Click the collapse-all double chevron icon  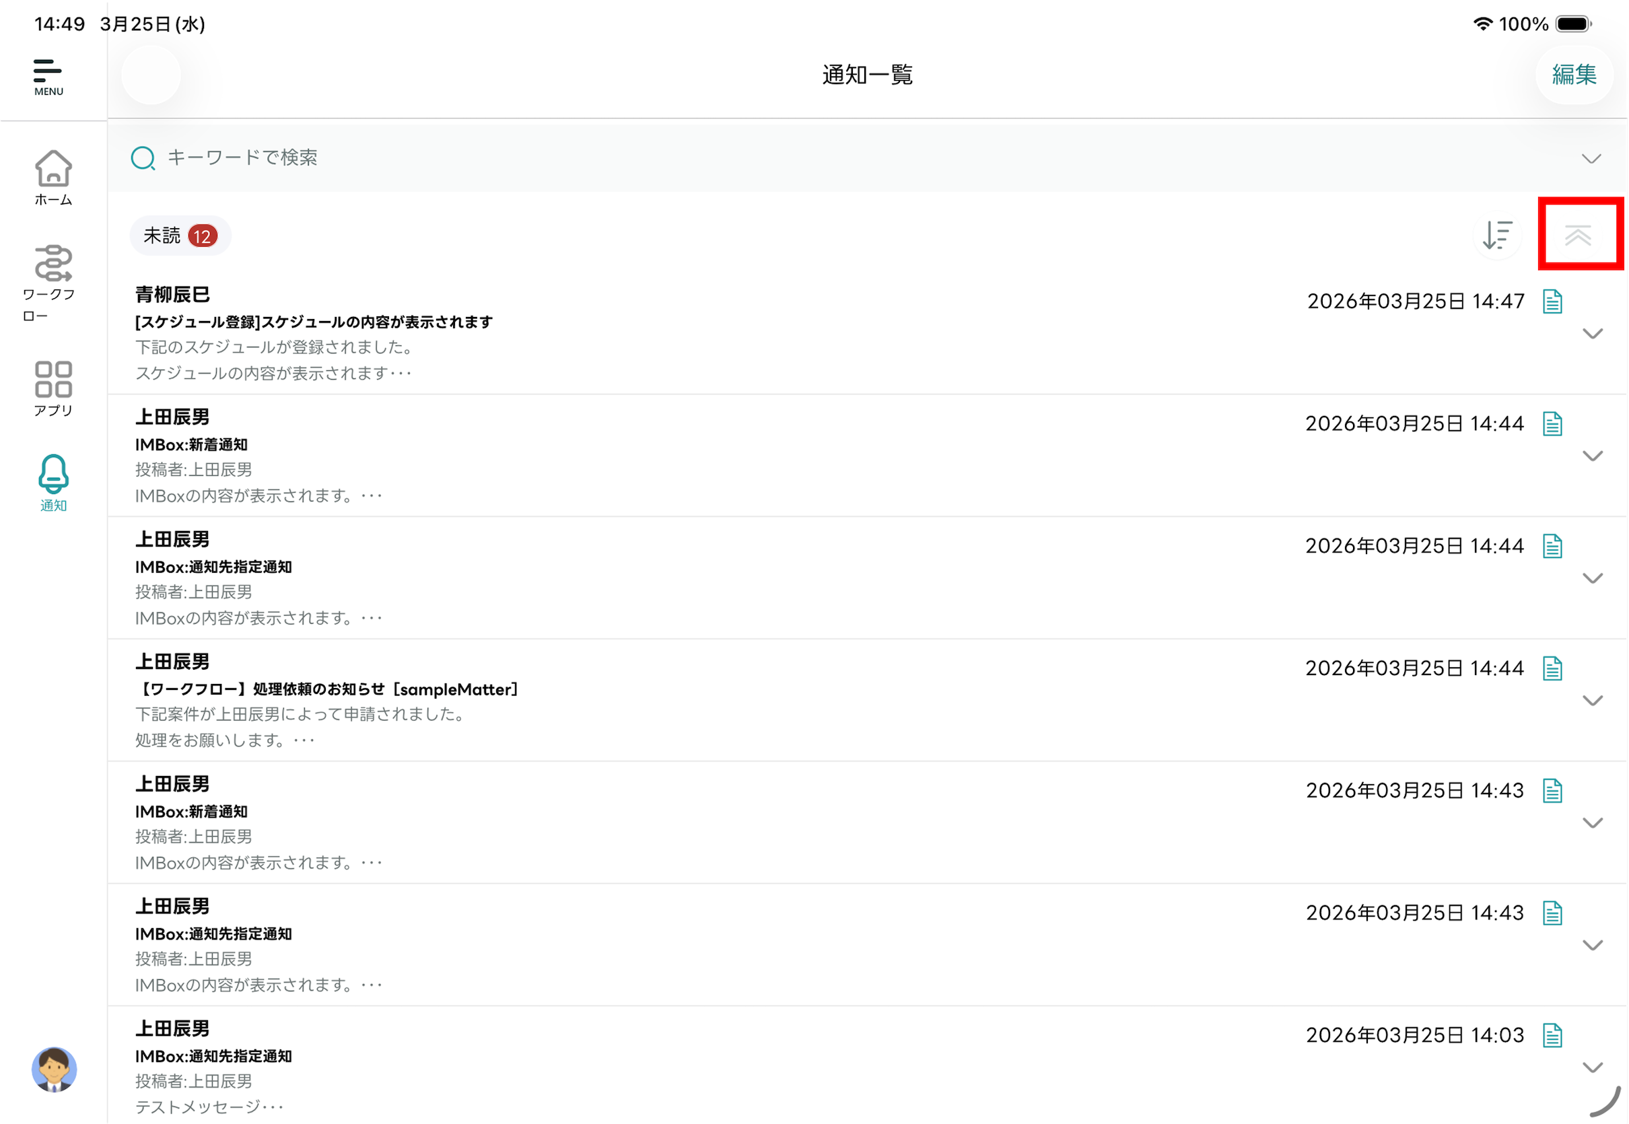point(1579,235)
